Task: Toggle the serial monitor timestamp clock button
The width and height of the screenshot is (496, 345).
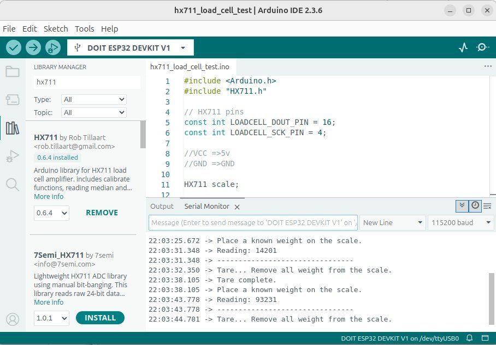Action: [475, 206]
